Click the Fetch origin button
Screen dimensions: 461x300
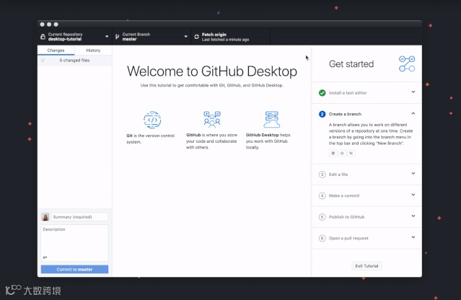(230, 37)
